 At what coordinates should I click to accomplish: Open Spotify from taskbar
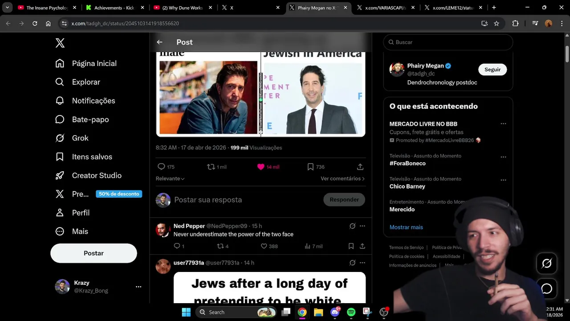click(351, 312)
